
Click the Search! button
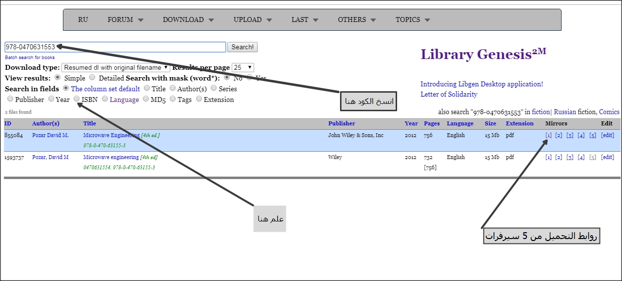[242, 47]
